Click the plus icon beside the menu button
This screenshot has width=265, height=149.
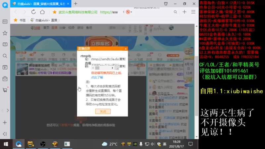tap(185, 12)
